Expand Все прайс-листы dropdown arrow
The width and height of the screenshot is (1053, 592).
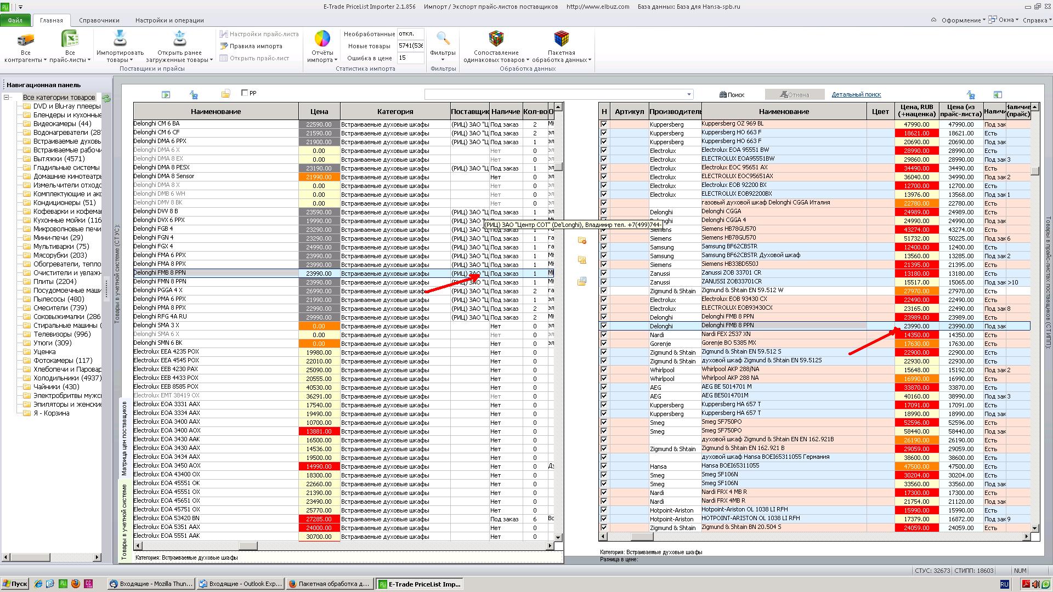click(x=89, y=60)
